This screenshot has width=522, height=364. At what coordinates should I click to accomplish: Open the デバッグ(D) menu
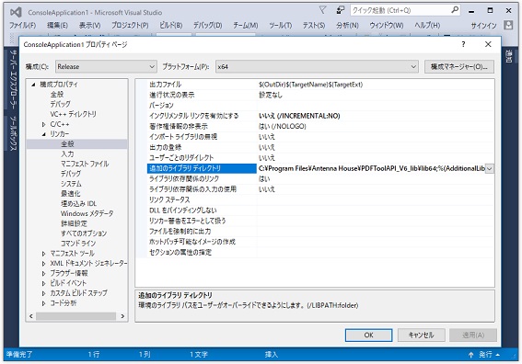208,25
